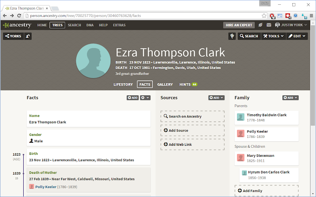
Task: Open the JUSTIN YORK account menu
Action: pos(291,25)
